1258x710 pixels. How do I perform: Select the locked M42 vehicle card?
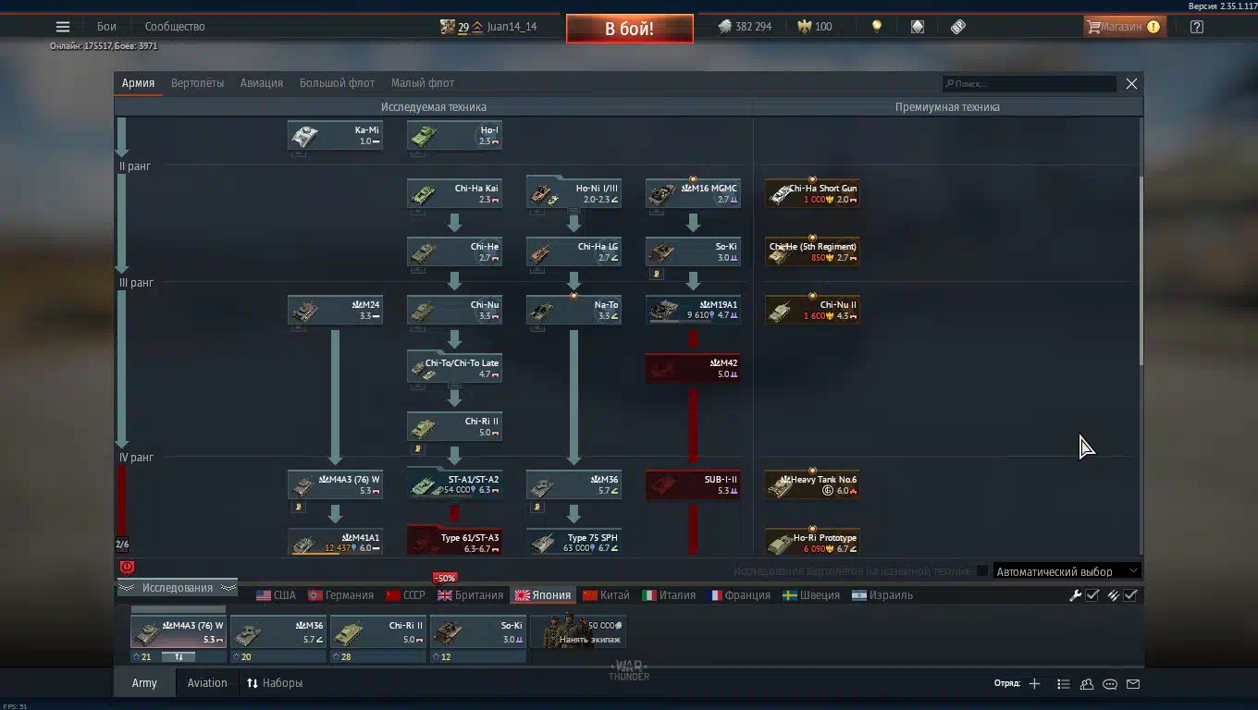pyautogui.click(x=693, y=369)
